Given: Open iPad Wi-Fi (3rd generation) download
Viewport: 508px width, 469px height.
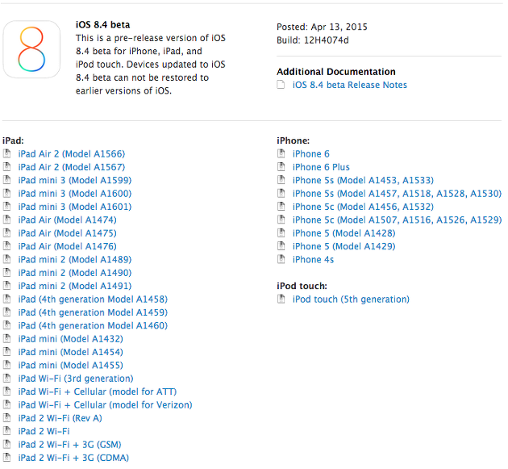Looking at the screenshot, I should (x=76, y=379).
